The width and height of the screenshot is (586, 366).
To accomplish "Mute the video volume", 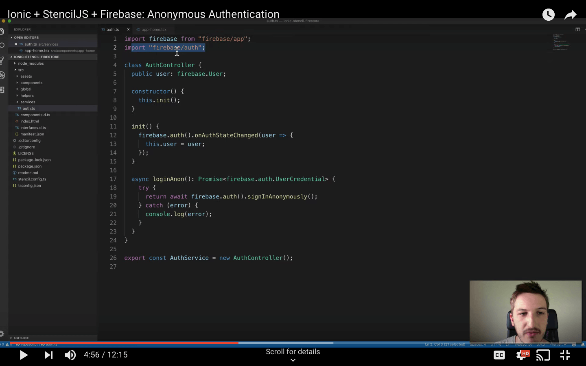I will click(x=70, y=355).
